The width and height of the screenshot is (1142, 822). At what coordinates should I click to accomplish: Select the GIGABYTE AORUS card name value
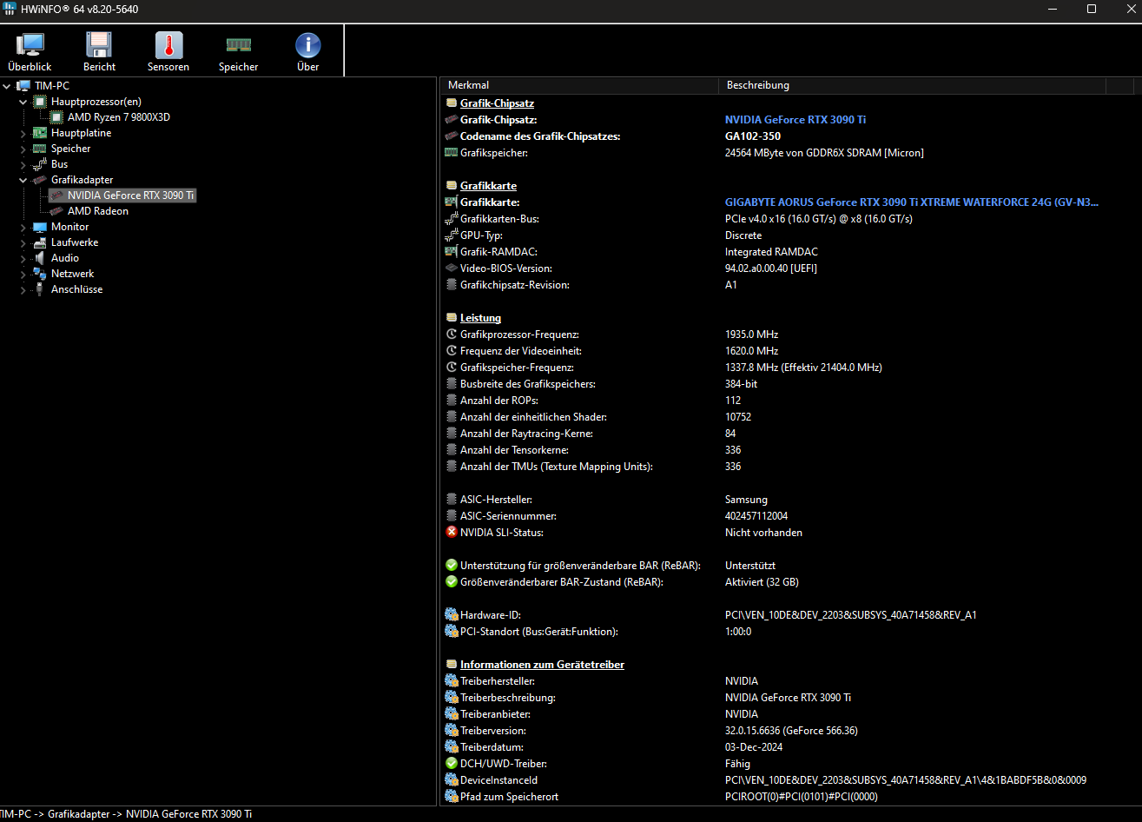pos(911,202)
